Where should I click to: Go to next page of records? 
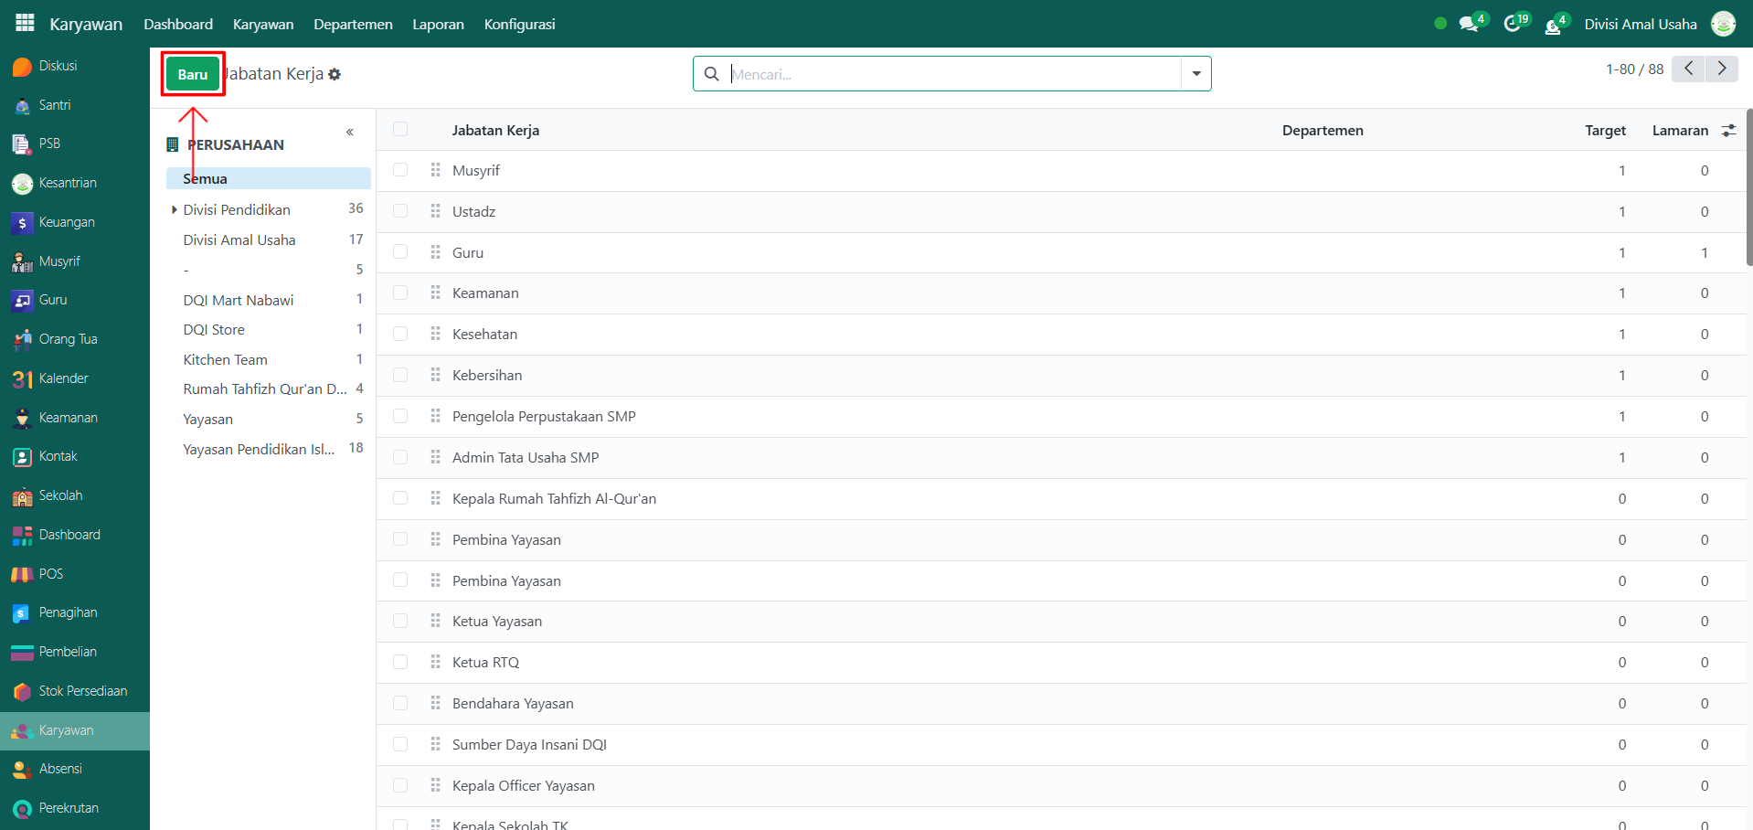click(1722, 69)
